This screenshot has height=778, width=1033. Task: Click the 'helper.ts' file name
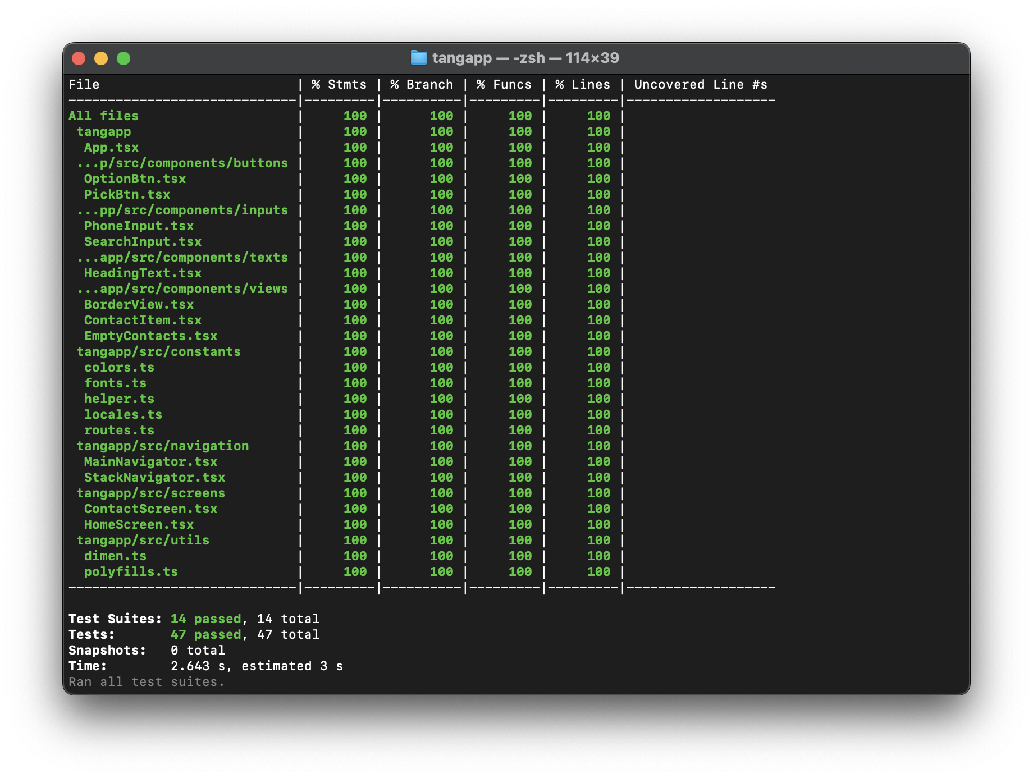coord(120,399)
